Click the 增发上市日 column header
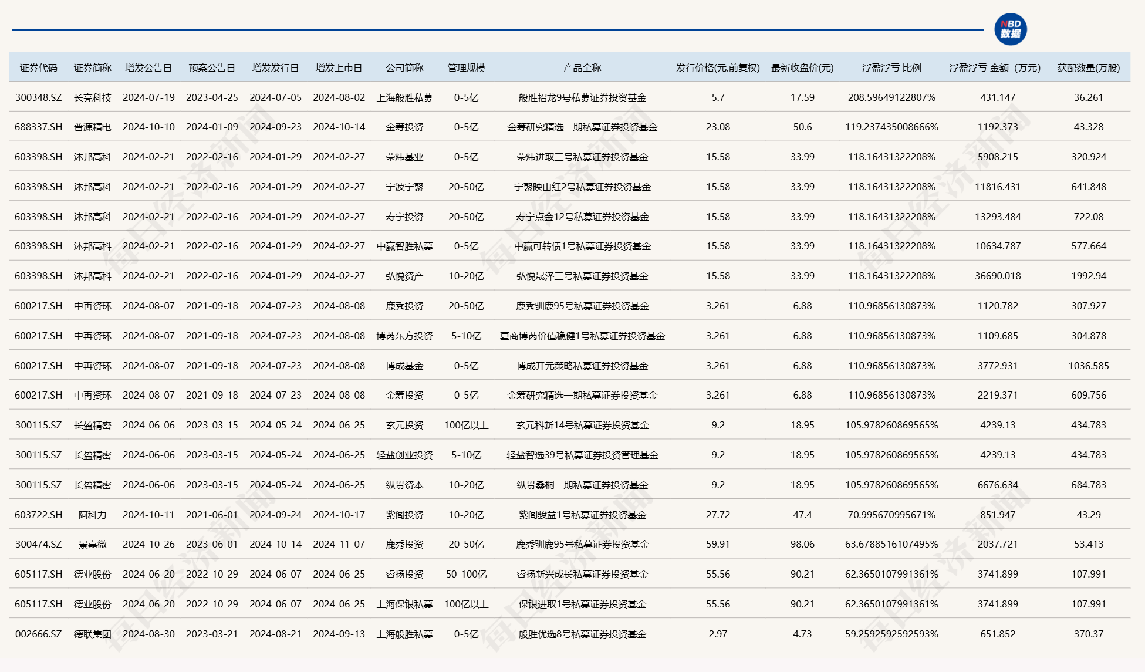Screen dimensions: 1145x672 pyautogui.click(x=339, y=68)
